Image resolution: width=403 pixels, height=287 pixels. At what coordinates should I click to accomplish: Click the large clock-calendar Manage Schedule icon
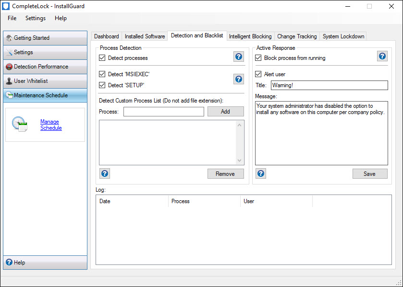(20, 124)
